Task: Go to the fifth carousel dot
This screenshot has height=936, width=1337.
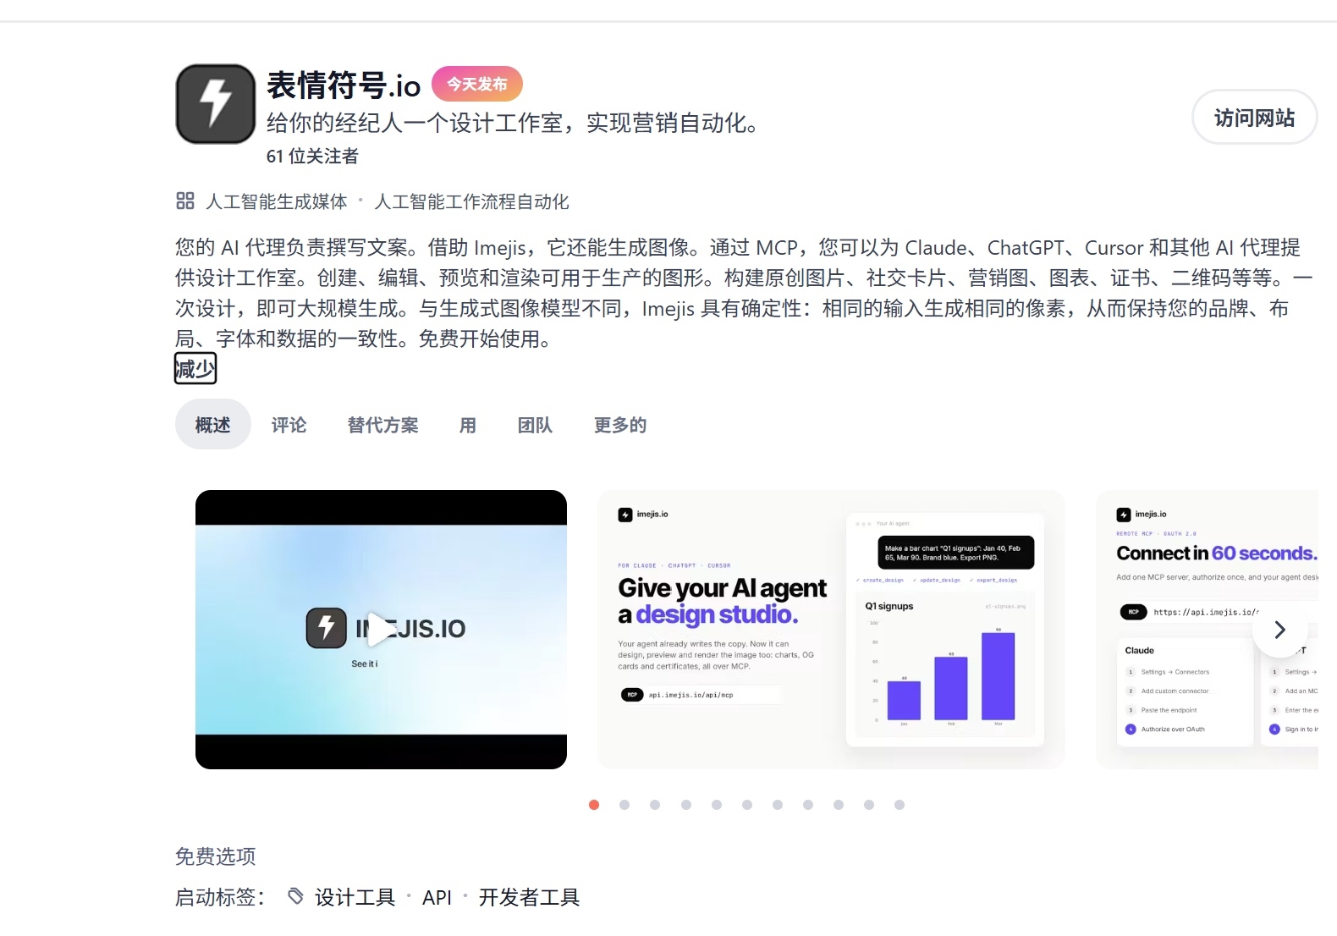Action: click(x=717, y=805)
